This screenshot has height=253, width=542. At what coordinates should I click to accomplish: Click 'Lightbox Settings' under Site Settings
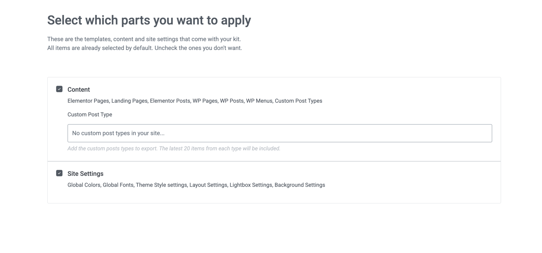(251, 185)
